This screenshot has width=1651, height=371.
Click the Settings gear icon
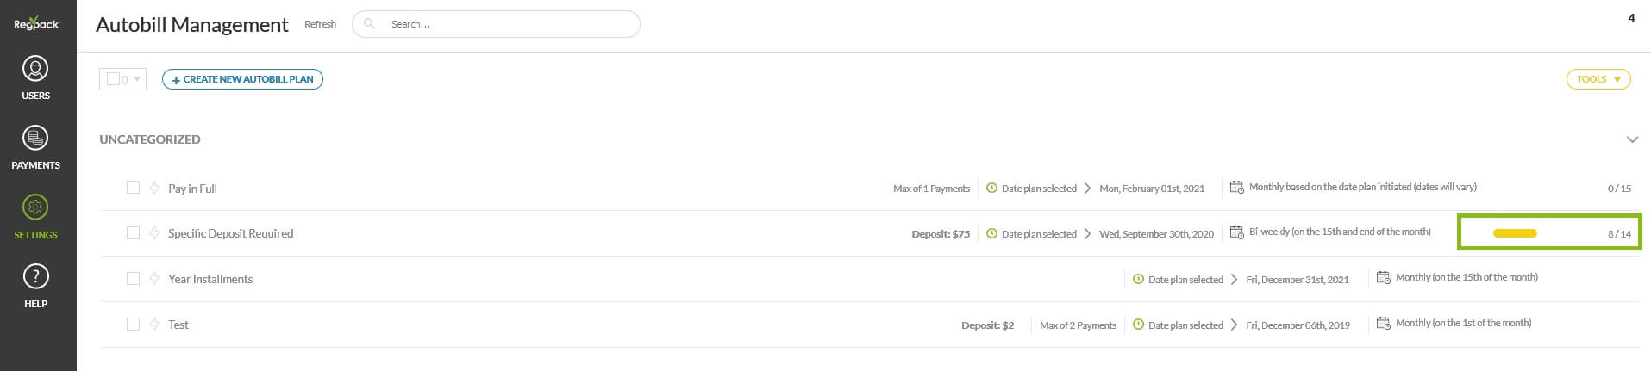(35, 207)
